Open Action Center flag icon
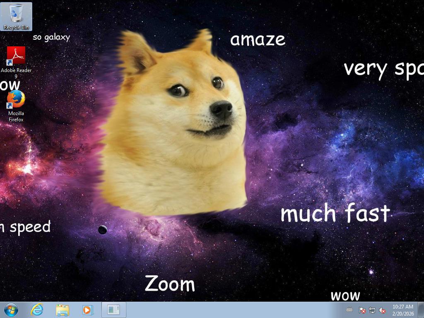This screenshot has height=318, width=424. (362, 310)
